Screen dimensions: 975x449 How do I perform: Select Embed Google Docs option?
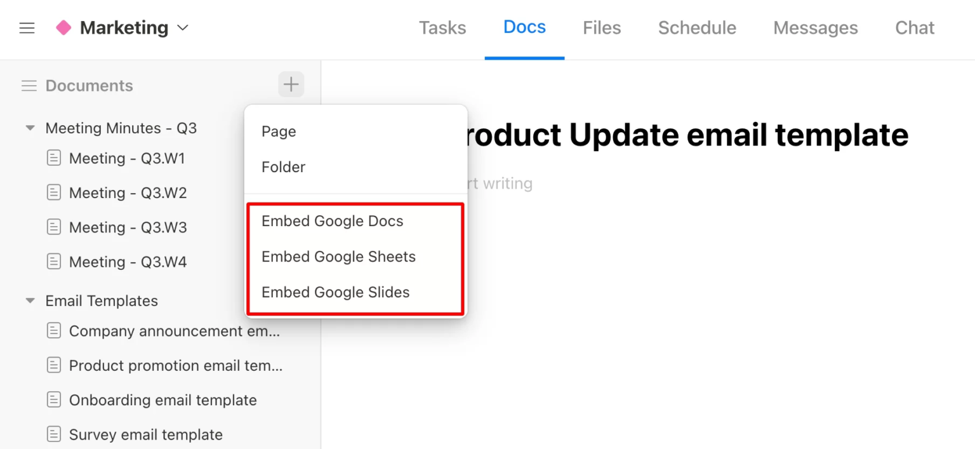tap(332, 221)
